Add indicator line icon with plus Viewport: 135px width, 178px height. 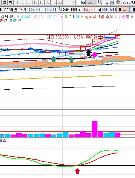(x=106, y=2)
